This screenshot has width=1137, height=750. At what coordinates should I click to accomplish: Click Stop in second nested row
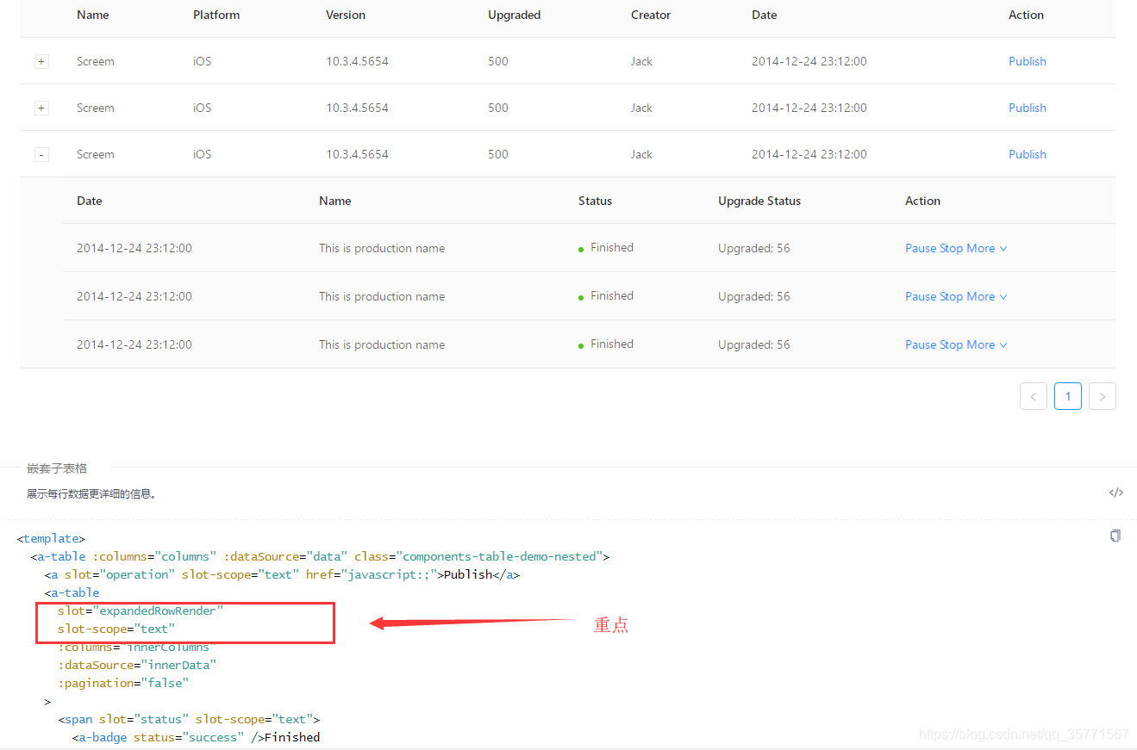(x=952, y=296)
